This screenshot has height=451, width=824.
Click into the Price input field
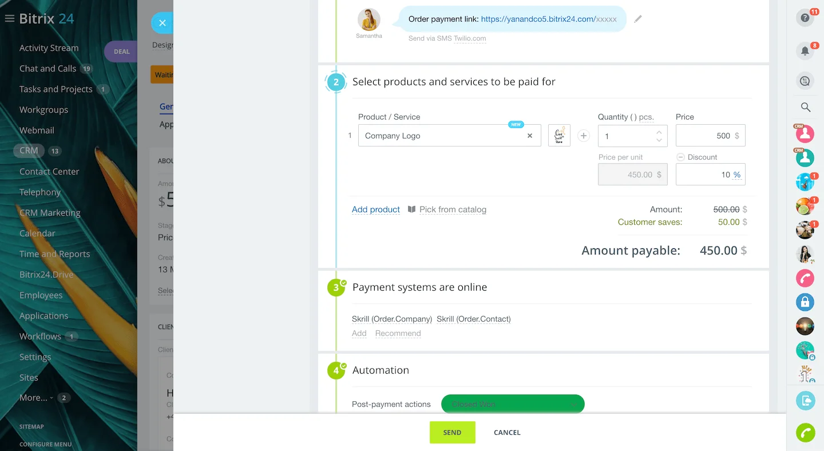tap(704, 136)
